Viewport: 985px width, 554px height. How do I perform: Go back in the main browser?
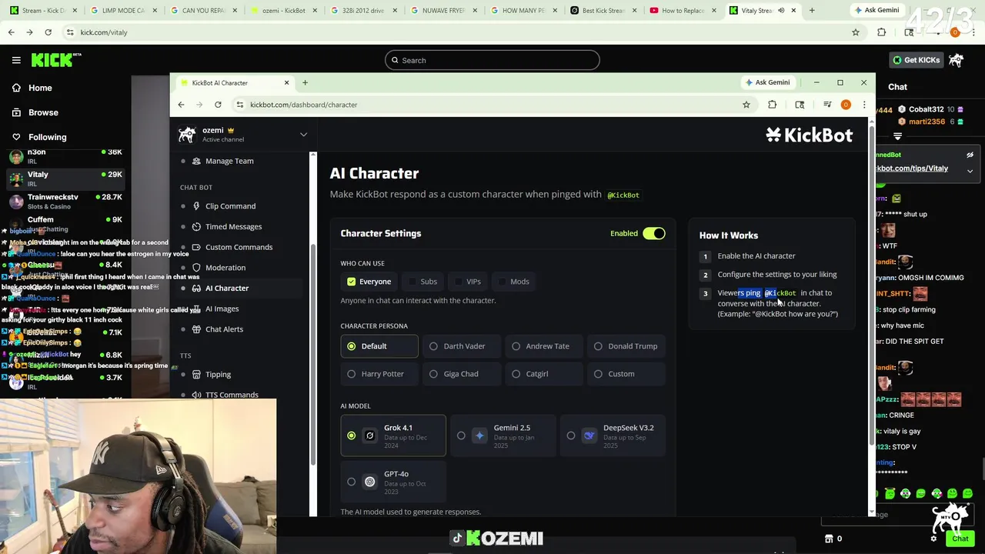point(11,32)
